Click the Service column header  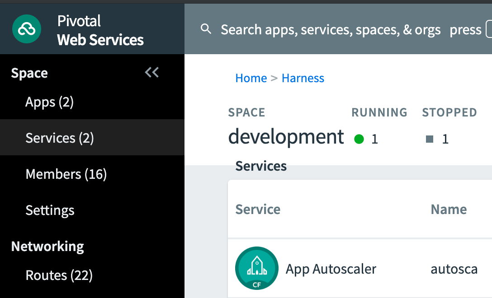(258, 210)
